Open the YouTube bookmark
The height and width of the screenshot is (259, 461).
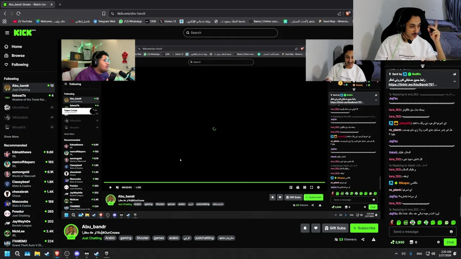point(22,22)
